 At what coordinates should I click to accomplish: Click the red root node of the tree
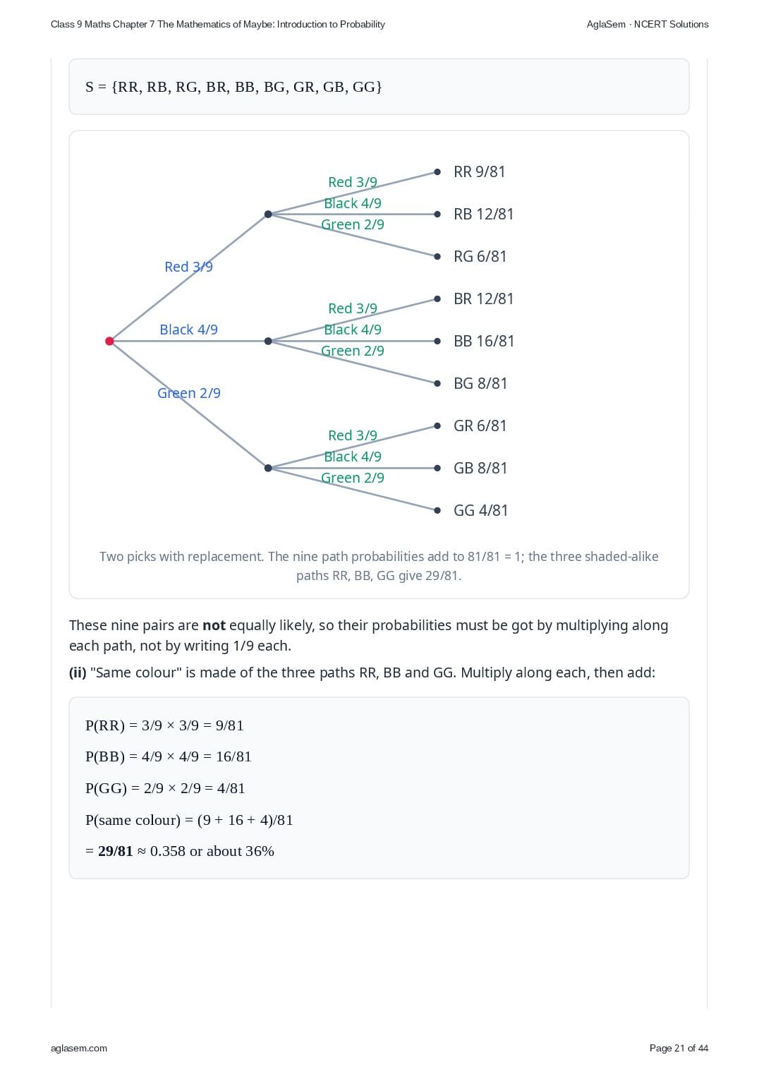pos(109,341)
